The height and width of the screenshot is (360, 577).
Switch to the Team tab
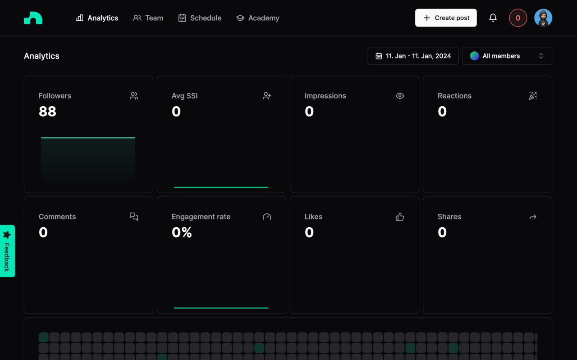[x=148, y=18]
